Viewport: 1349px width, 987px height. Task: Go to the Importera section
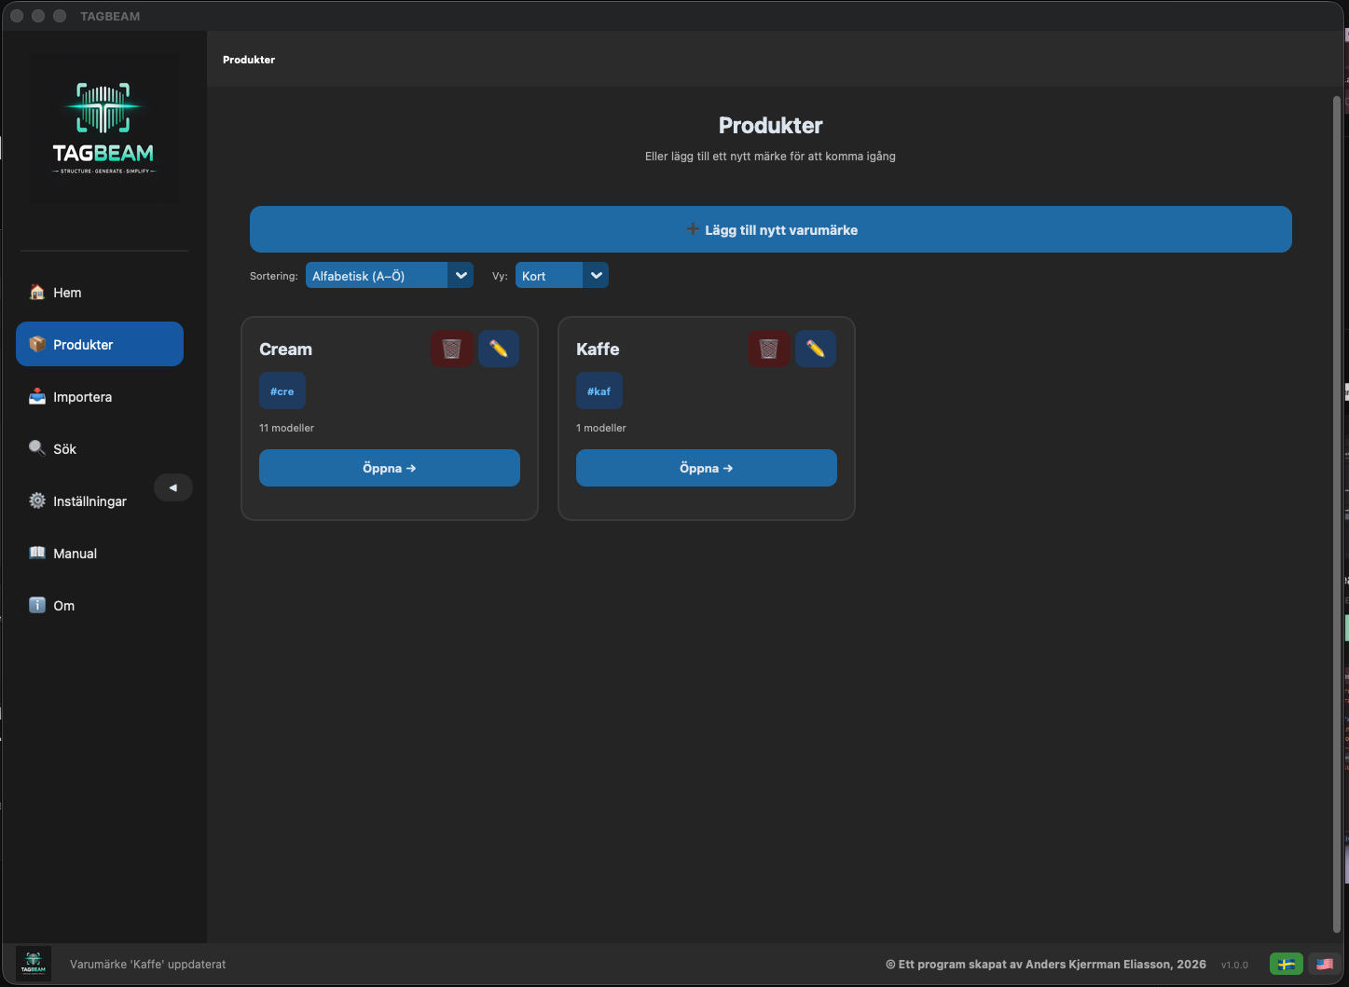[x=100, y=397]
